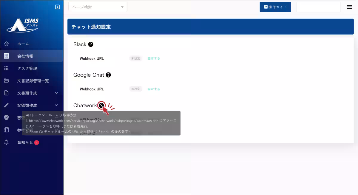Open the 操作ガイド guide button
Image resolution: width=358 pixels, height=195 pixels.
point(275,7)
